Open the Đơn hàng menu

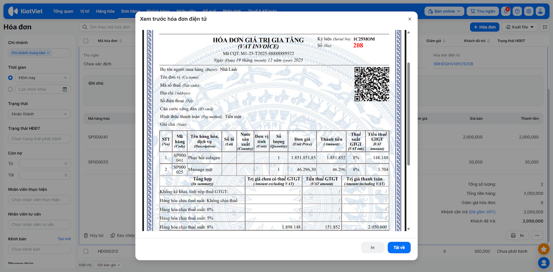[131, 11]
